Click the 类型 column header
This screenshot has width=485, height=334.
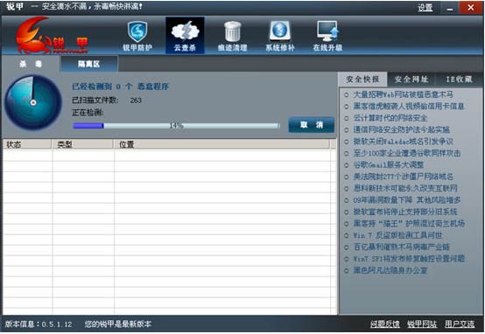tap(82, 144)
